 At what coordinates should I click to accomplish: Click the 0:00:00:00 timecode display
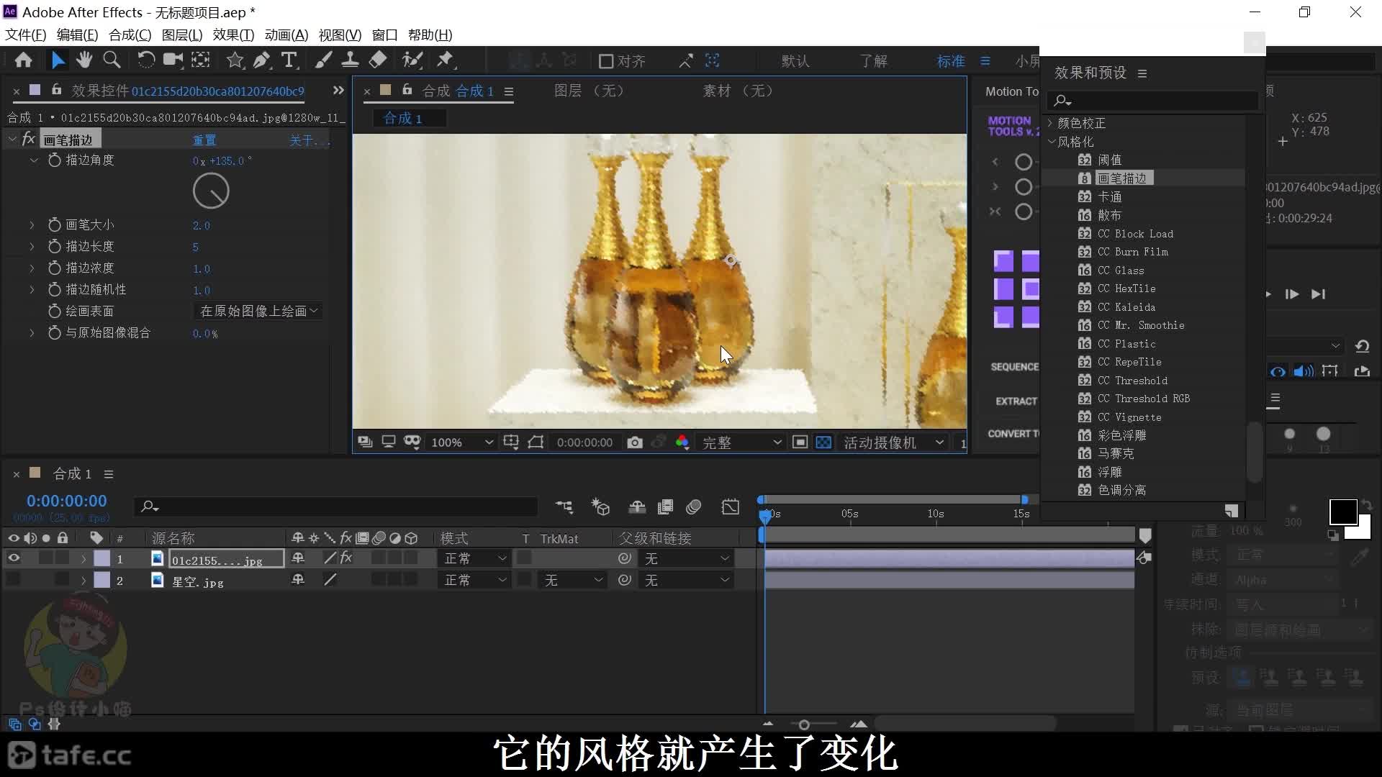point(66,501)
